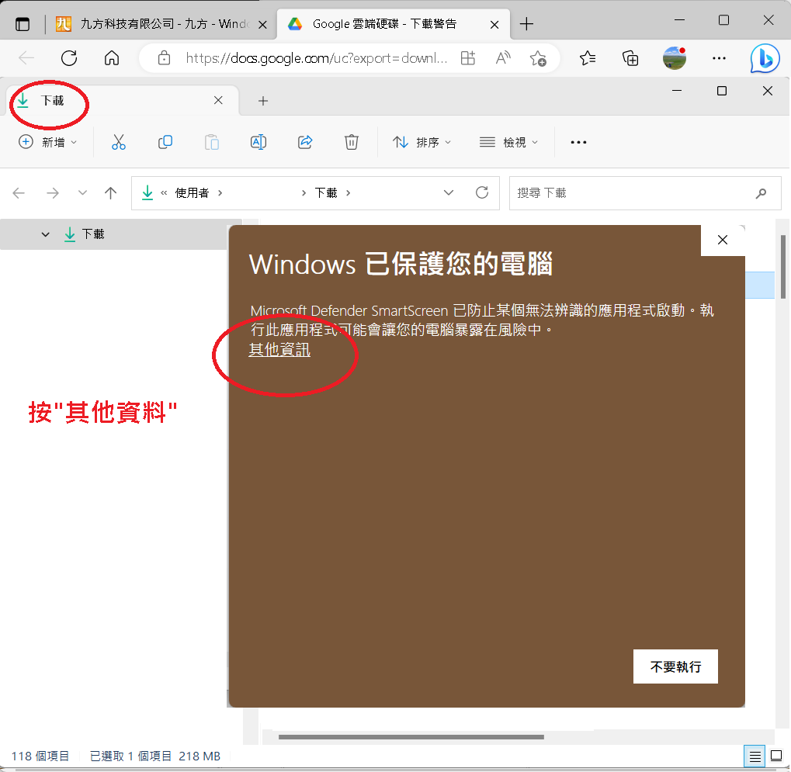Screen dimensions: 791x772
Task: Open 排序 sort dropdown
Action: (422, 142)
